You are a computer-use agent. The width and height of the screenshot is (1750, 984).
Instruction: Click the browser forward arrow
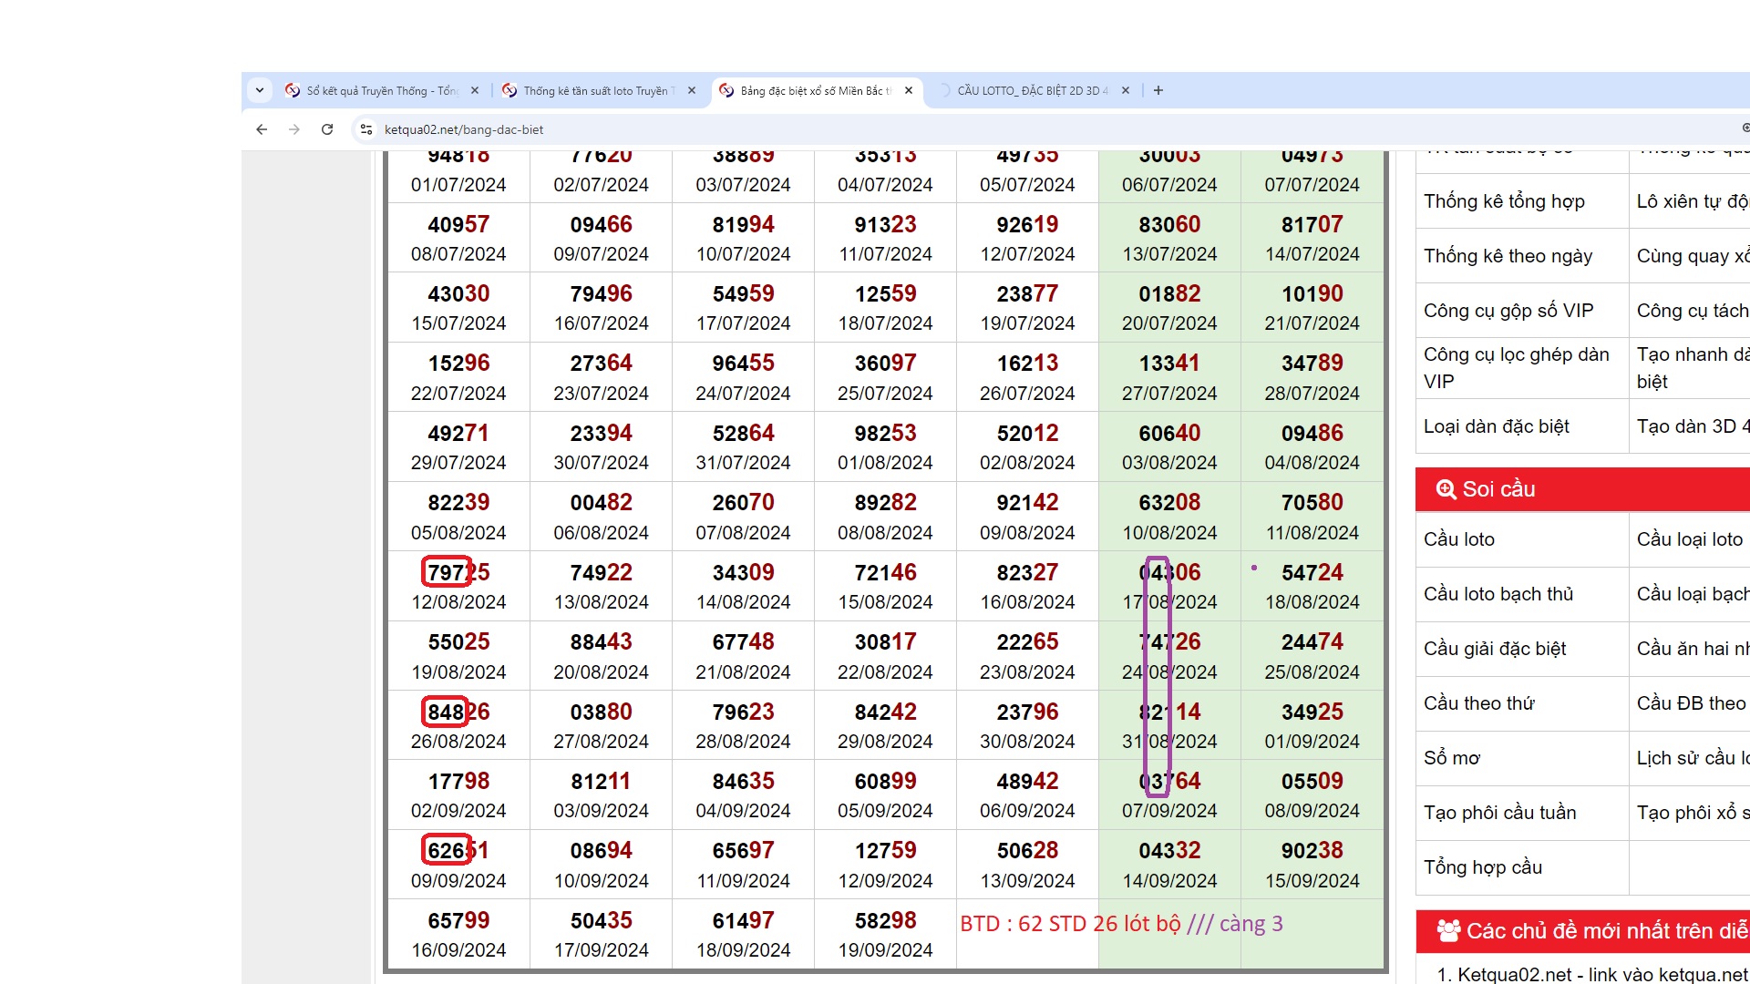pos(294,129)
